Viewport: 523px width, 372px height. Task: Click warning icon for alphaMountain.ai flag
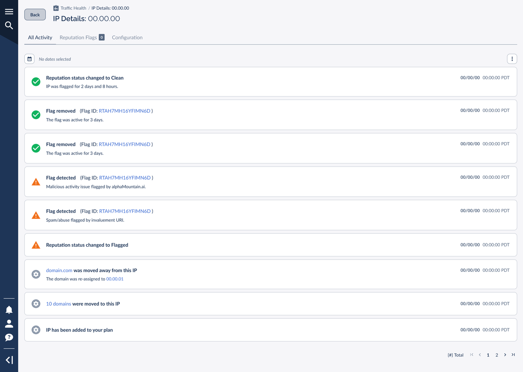36,182
